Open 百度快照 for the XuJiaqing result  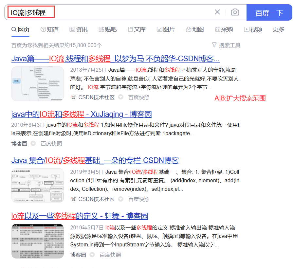[51, 143]
